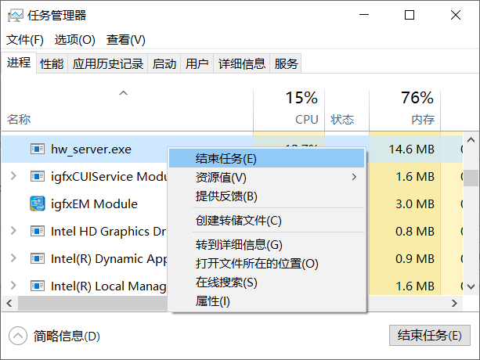
Task: Click the Intel(R) Local Manag process icon
Action: (37, 286)
